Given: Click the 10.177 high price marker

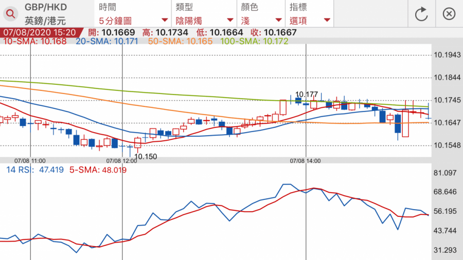Looking at the screenshot, I should click(x=306, y=94).
